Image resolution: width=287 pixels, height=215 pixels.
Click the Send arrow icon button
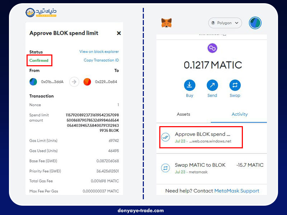pos(212,85)
